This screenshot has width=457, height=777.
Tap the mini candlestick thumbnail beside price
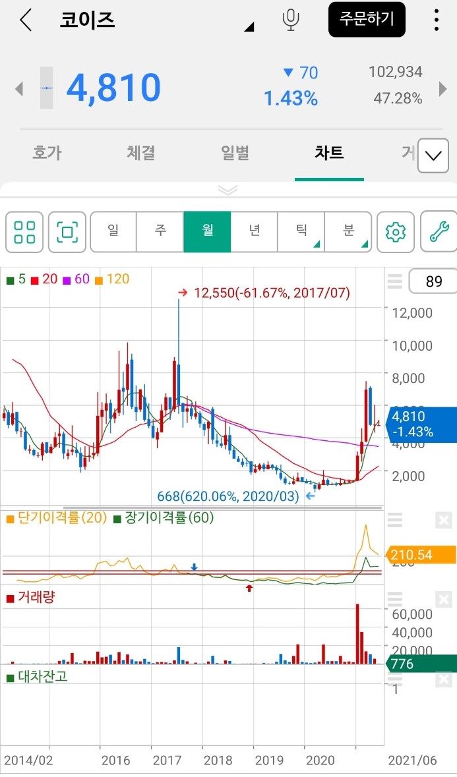tap(47, 88)
